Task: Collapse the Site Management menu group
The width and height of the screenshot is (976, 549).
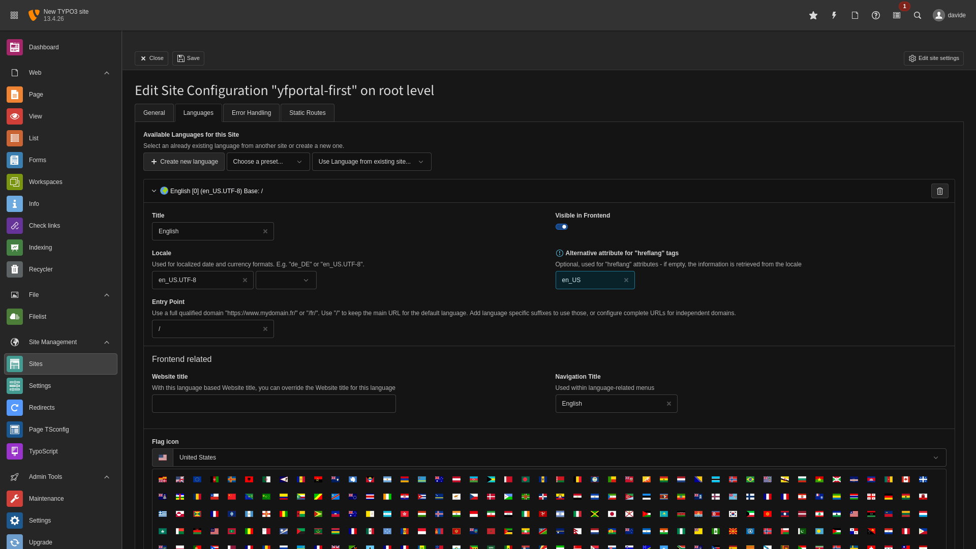Action: (107, 342)
